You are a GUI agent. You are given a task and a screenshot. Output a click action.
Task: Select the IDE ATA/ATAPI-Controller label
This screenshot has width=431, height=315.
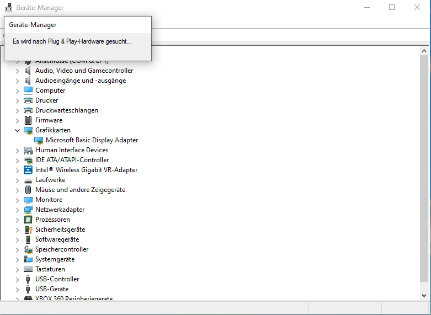72,160
